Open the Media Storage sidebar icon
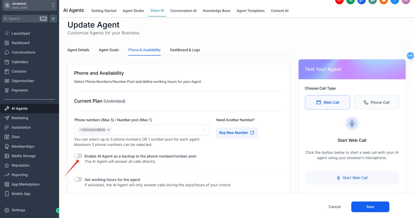Screen dimensions: 414x218 click(x=7, y=156)
